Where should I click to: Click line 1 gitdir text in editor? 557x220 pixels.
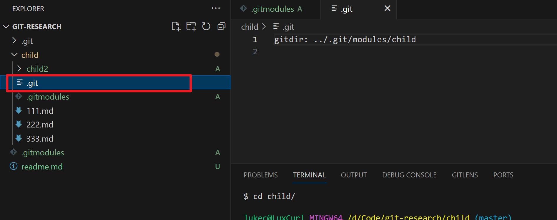pyautogui.click(x=345, y=39)
